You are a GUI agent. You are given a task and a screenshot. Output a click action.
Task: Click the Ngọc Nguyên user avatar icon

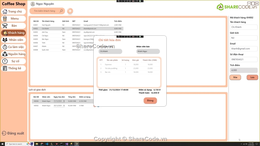tap(33, 4)
